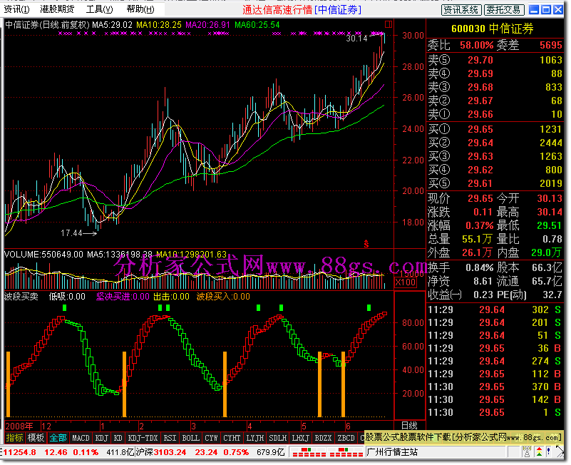Click the 买① price 29.65 row

click(x=495, y=129)
